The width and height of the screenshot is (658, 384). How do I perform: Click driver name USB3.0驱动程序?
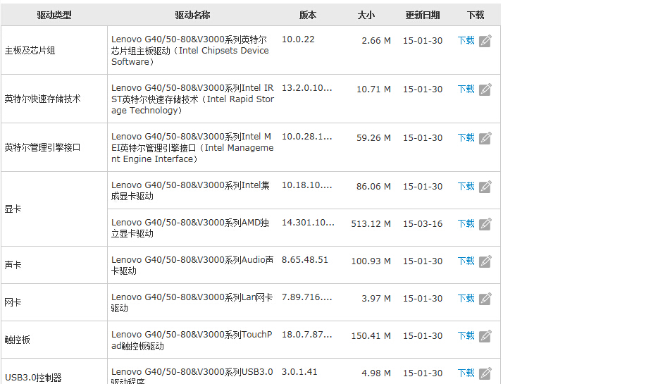(x=192, y=376)
